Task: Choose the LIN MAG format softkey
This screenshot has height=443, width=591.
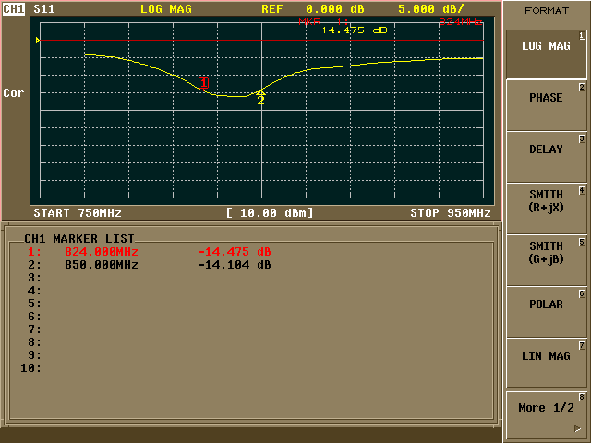Action: pos(546,364)
